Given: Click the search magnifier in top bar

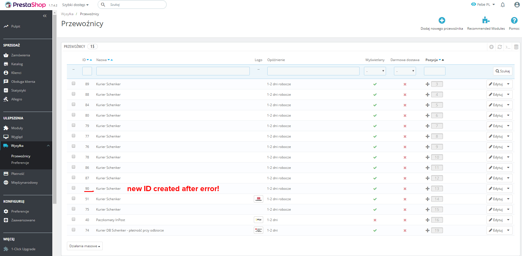Looking at the screenshot, I should coord(103,5).
